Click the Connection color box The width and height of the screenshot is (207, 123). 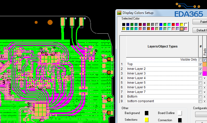click(180, 120)
